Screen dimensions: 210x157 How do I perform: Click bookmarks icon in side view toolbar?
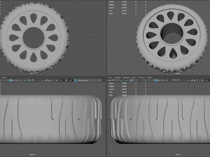tap(118, 80)
